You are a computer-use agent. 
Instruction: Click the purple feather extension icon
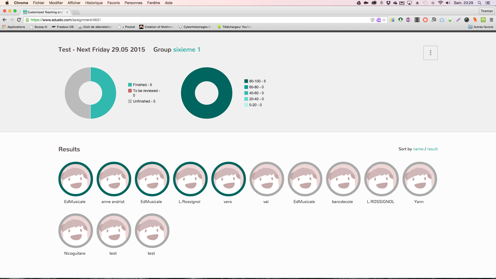458,20
